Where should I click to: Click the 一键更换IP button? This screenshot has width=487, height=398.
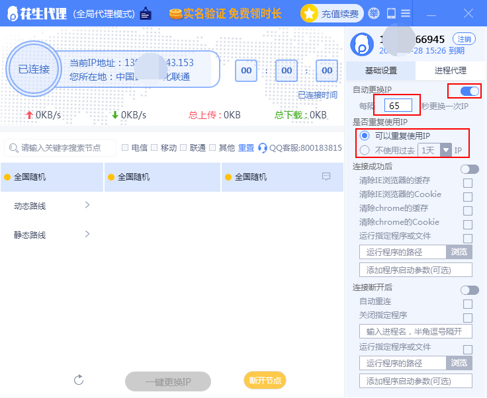(168, 381)
